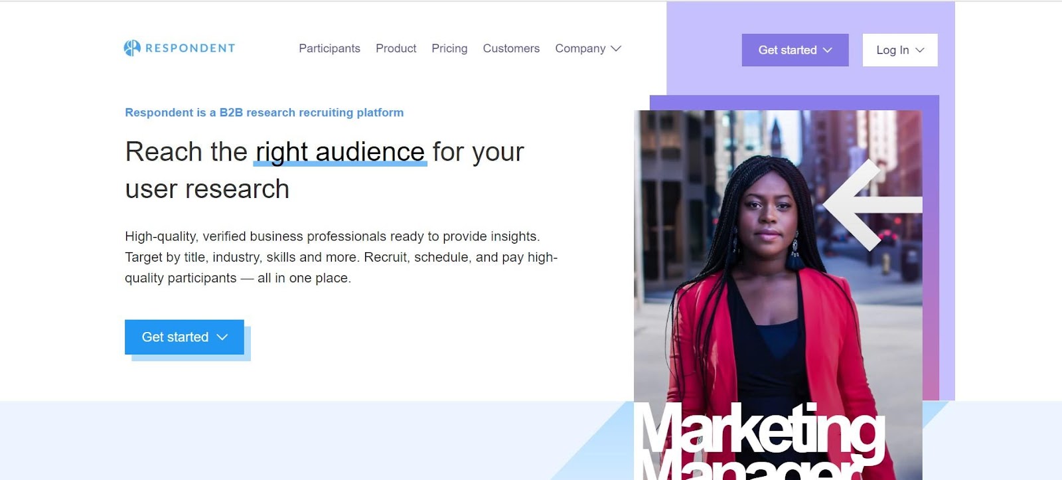The image size is (1062, 480).
Task: Click the chevron in purple Get started button
Action: point(827,50)
